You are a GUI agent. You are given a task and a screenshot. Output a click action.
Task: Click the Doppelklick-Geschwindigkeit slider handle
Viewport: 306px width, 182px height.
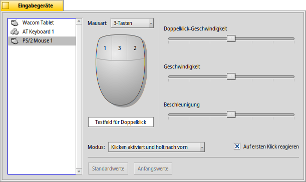click(231, 38)
